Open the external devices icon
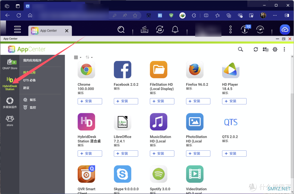This screenshot has height=194, width=294. (160, 29)
